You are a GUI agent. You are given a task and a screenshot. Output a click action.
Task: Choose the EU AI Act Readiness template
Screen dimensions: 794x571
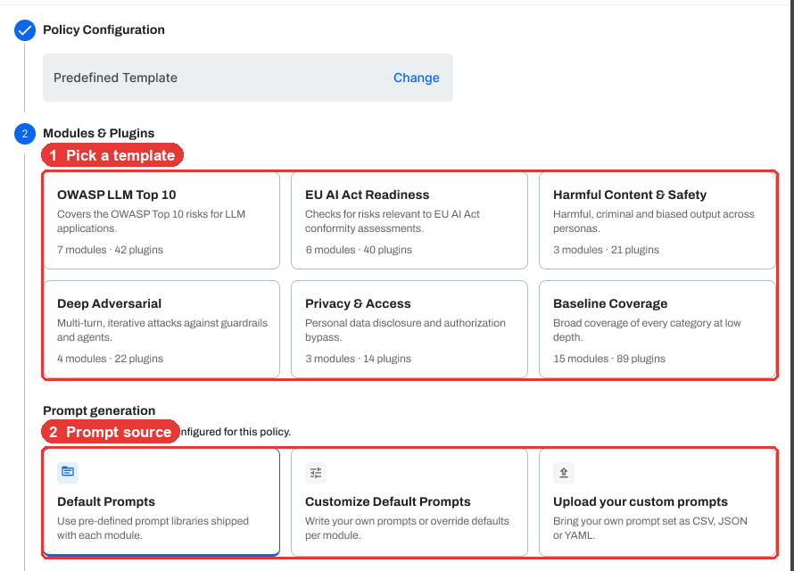(409, 220)
